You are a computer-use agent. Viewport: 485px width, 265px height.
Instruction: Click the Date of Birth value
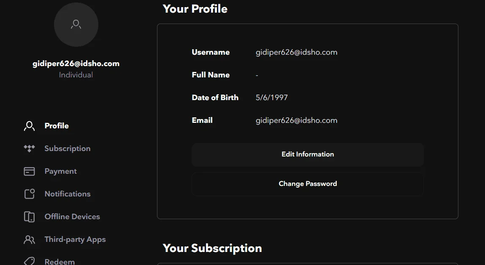[271, 98]
